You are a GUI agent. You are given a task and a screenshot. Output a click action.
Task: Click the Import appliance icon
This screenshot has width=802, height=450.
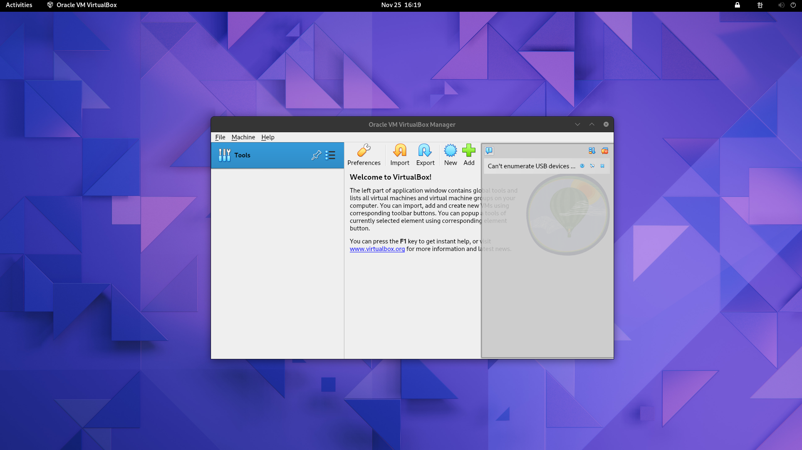(400, 155)
